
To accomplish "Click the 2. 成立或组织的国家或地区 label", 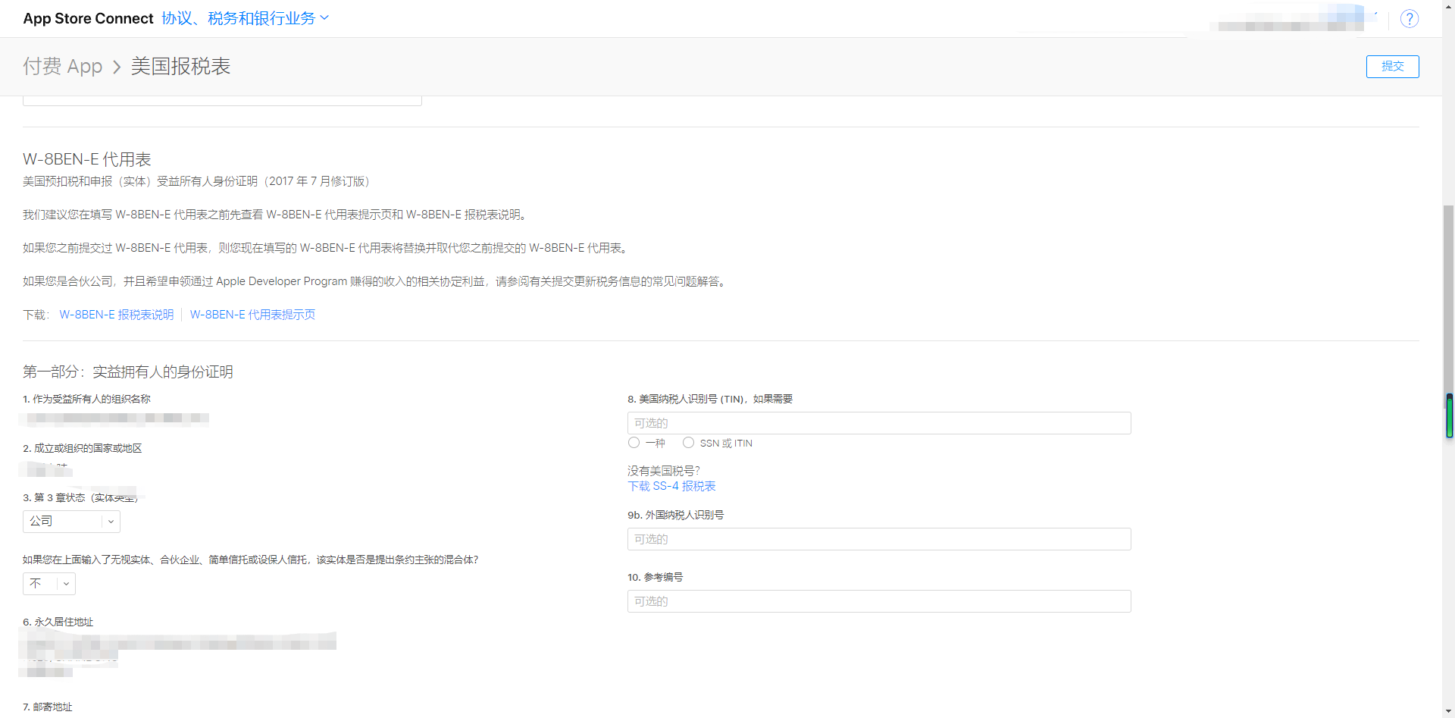I will click(x=83, y=448).
